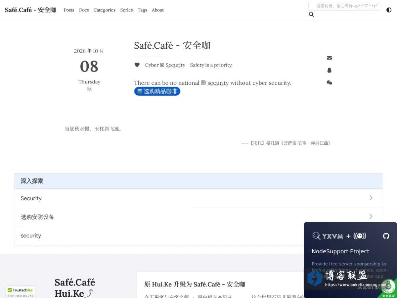Open the Categories menu item

[x=105, y=10]
